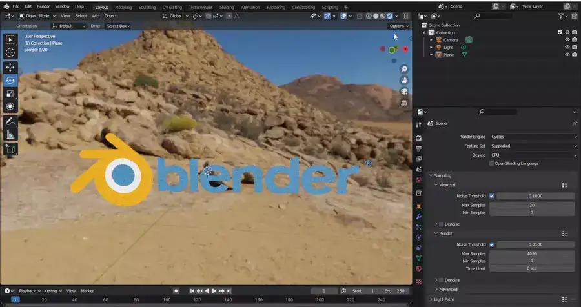Click the Viewport Max Samples field
Image resolution: width=581 pixels, height=307 pixels.
click(x=532, y=205)
